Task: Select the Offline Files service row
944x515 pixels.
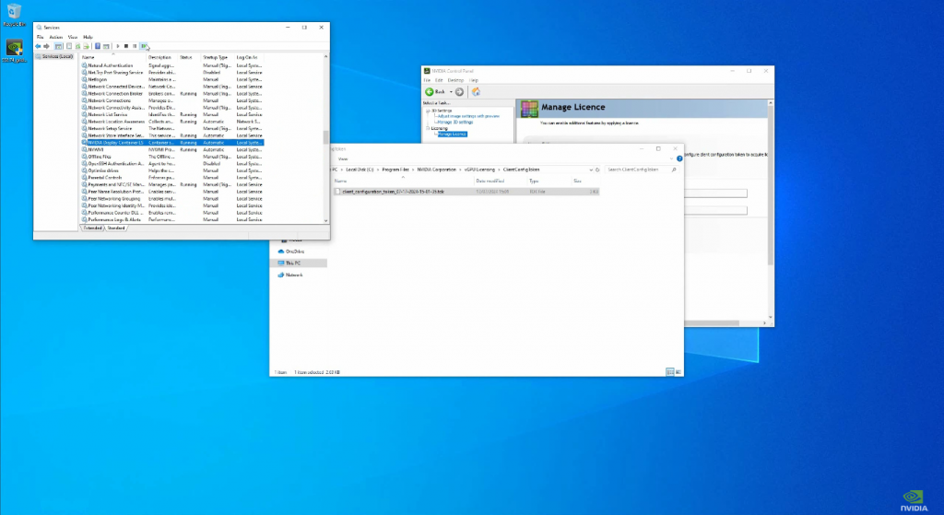Action: (x=172, y=157)
